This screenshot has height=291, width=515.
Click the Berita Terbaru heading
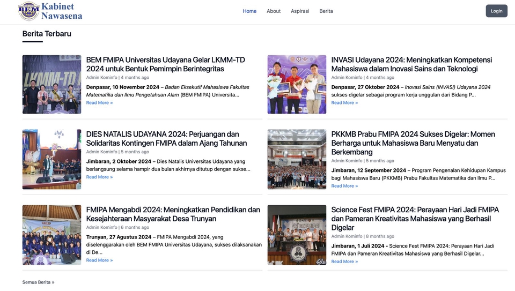(x=47, y=34)
